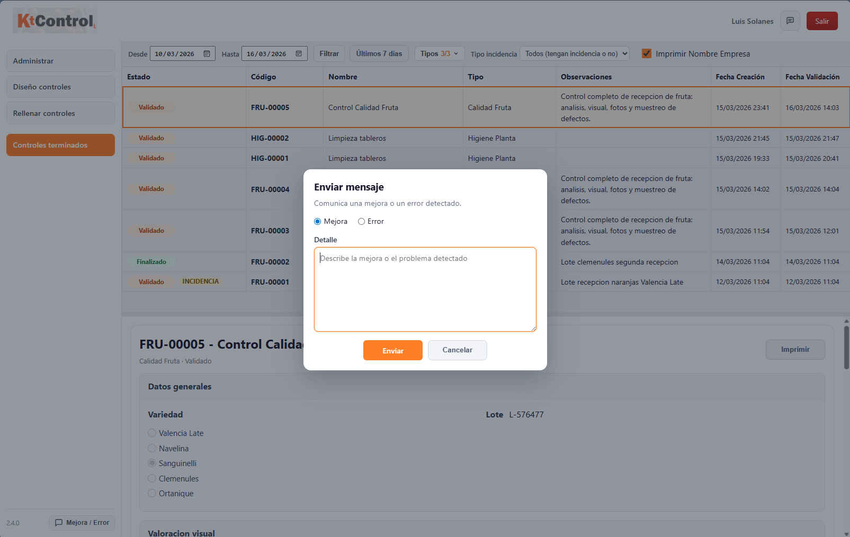850x537 pixels.
Task: Click the KtControl logo
Action: click(x=55, y=21)
